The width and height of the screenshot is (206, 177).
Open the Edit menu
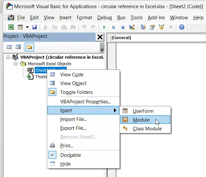[34, 18]
